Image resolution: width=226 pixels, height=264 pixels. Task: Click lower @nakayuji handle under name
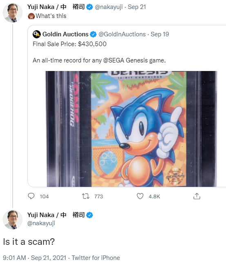[x=41, y=223]
